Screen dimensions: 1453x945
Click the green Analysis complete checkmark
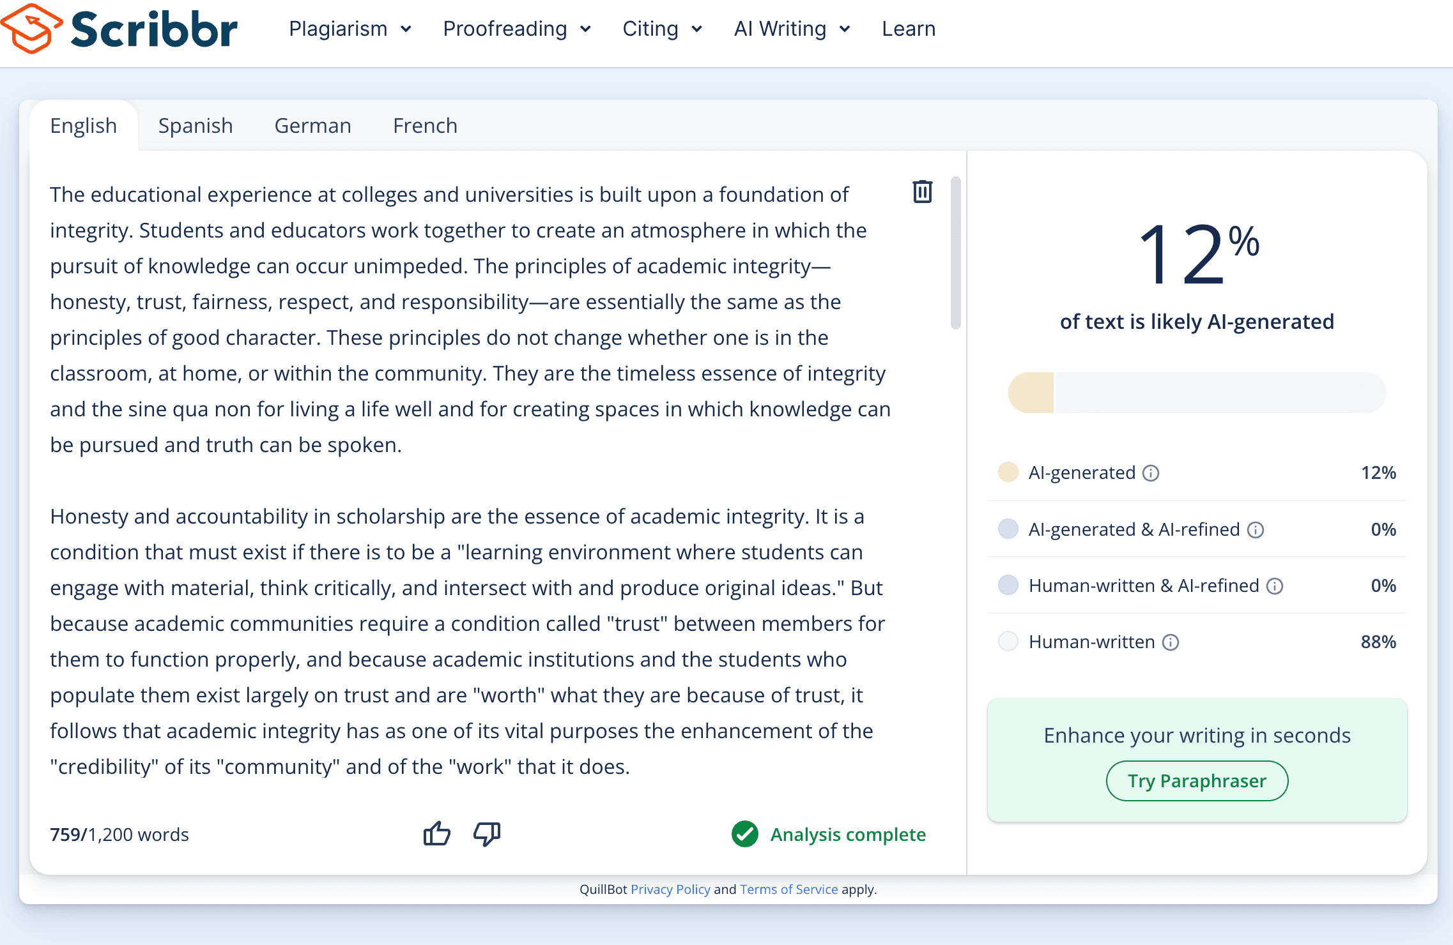click(744, 834)
